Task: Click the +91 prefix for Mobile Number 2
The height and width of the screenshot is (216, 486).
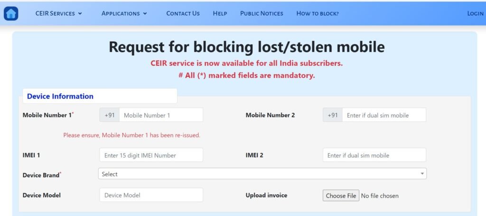Action: point(333,115)
